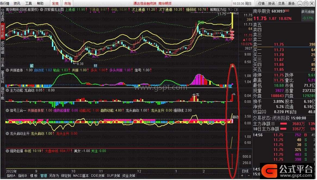Select the 分价表 sidebar tab

point(2,62)
